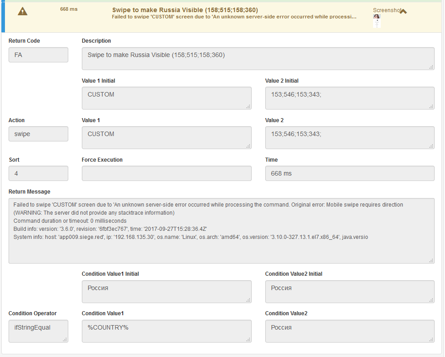Collapse step details with chevron-up icon

(403, 11)
